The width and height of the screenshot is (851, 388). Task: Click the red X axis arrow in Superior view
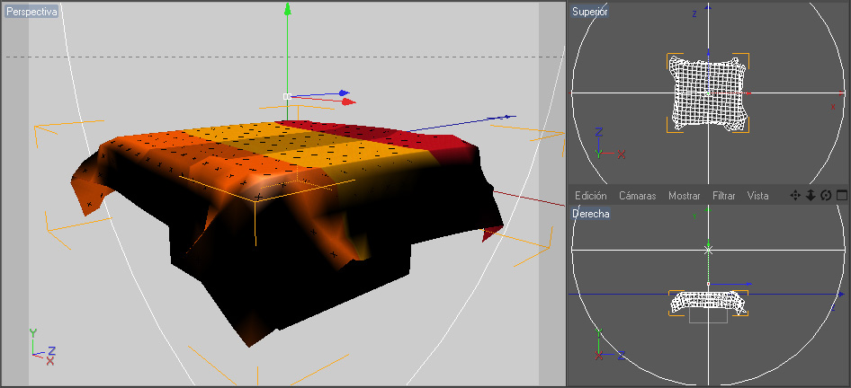point(748,93)
